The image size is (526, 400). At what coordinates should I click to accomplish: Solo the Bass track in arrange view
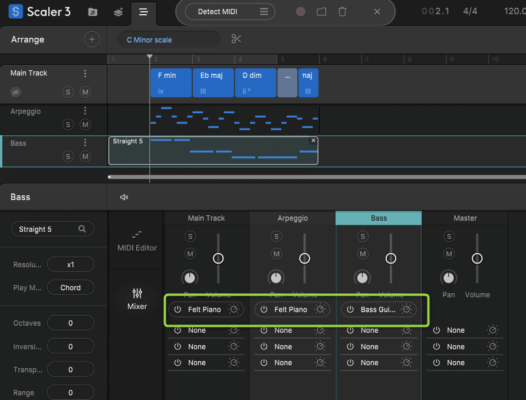(x=68, y=156)
